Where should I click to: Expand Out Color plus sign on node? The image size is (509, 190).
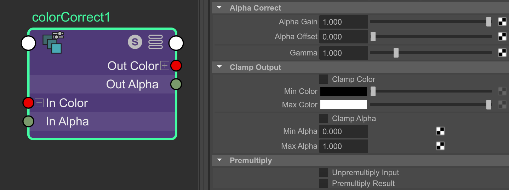point(165,66)
